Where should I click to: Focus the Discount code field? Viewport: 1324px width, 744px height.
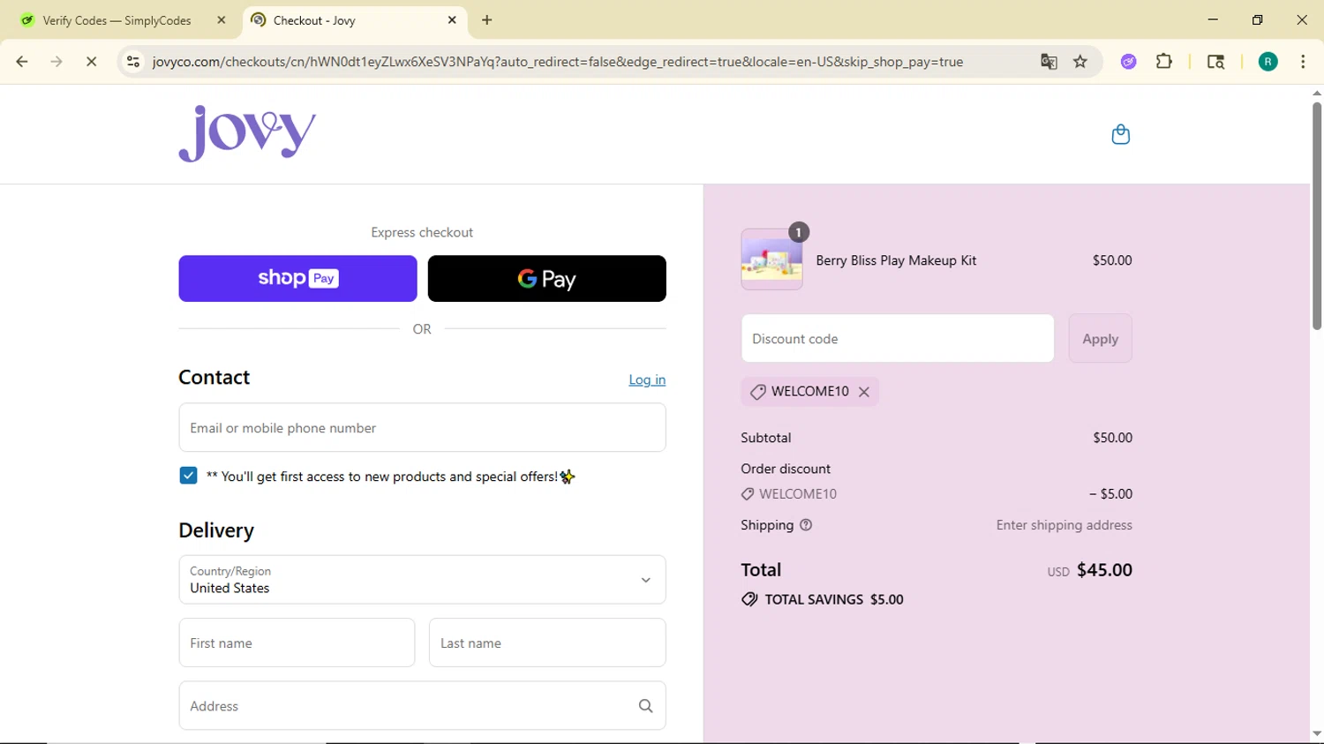[x=898, y=339]
